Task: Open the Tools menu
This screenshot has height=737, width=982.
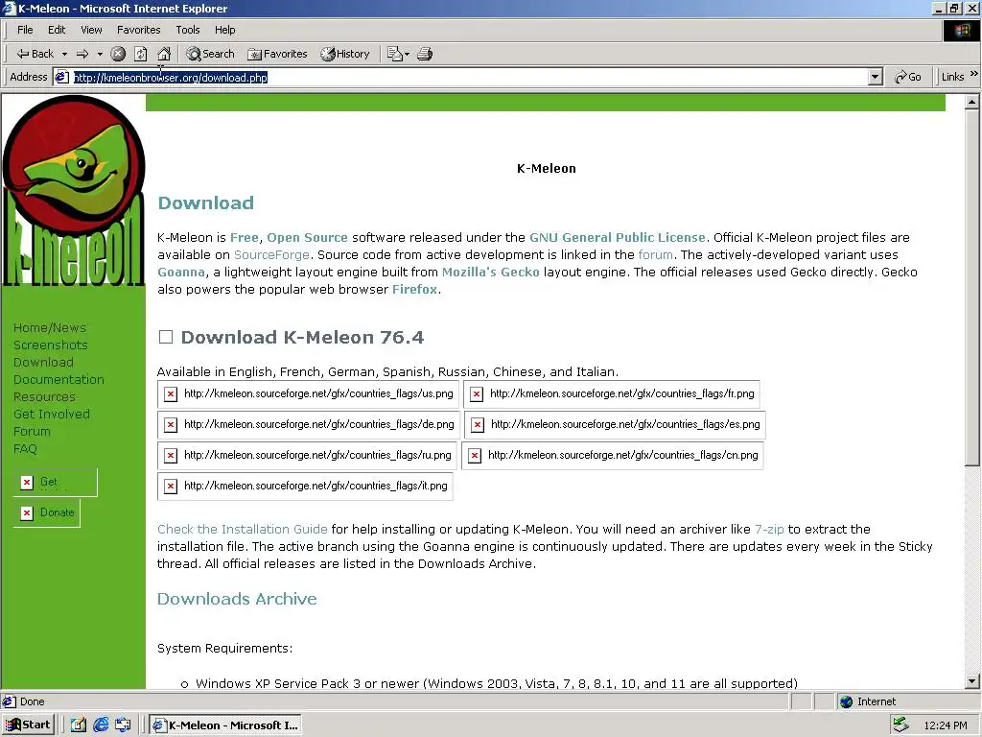Action: point(187,30)
